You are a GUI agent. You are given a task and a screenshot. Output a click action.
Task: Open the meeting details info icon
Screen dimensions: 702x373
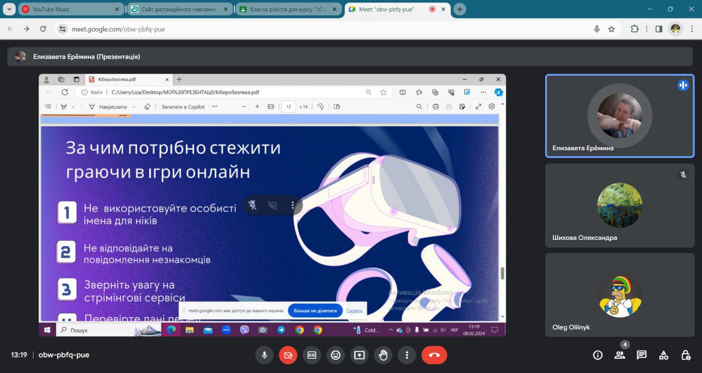(x=598, y=355)
